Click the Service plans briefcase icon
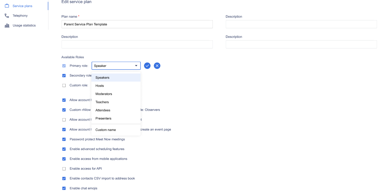 7,6
